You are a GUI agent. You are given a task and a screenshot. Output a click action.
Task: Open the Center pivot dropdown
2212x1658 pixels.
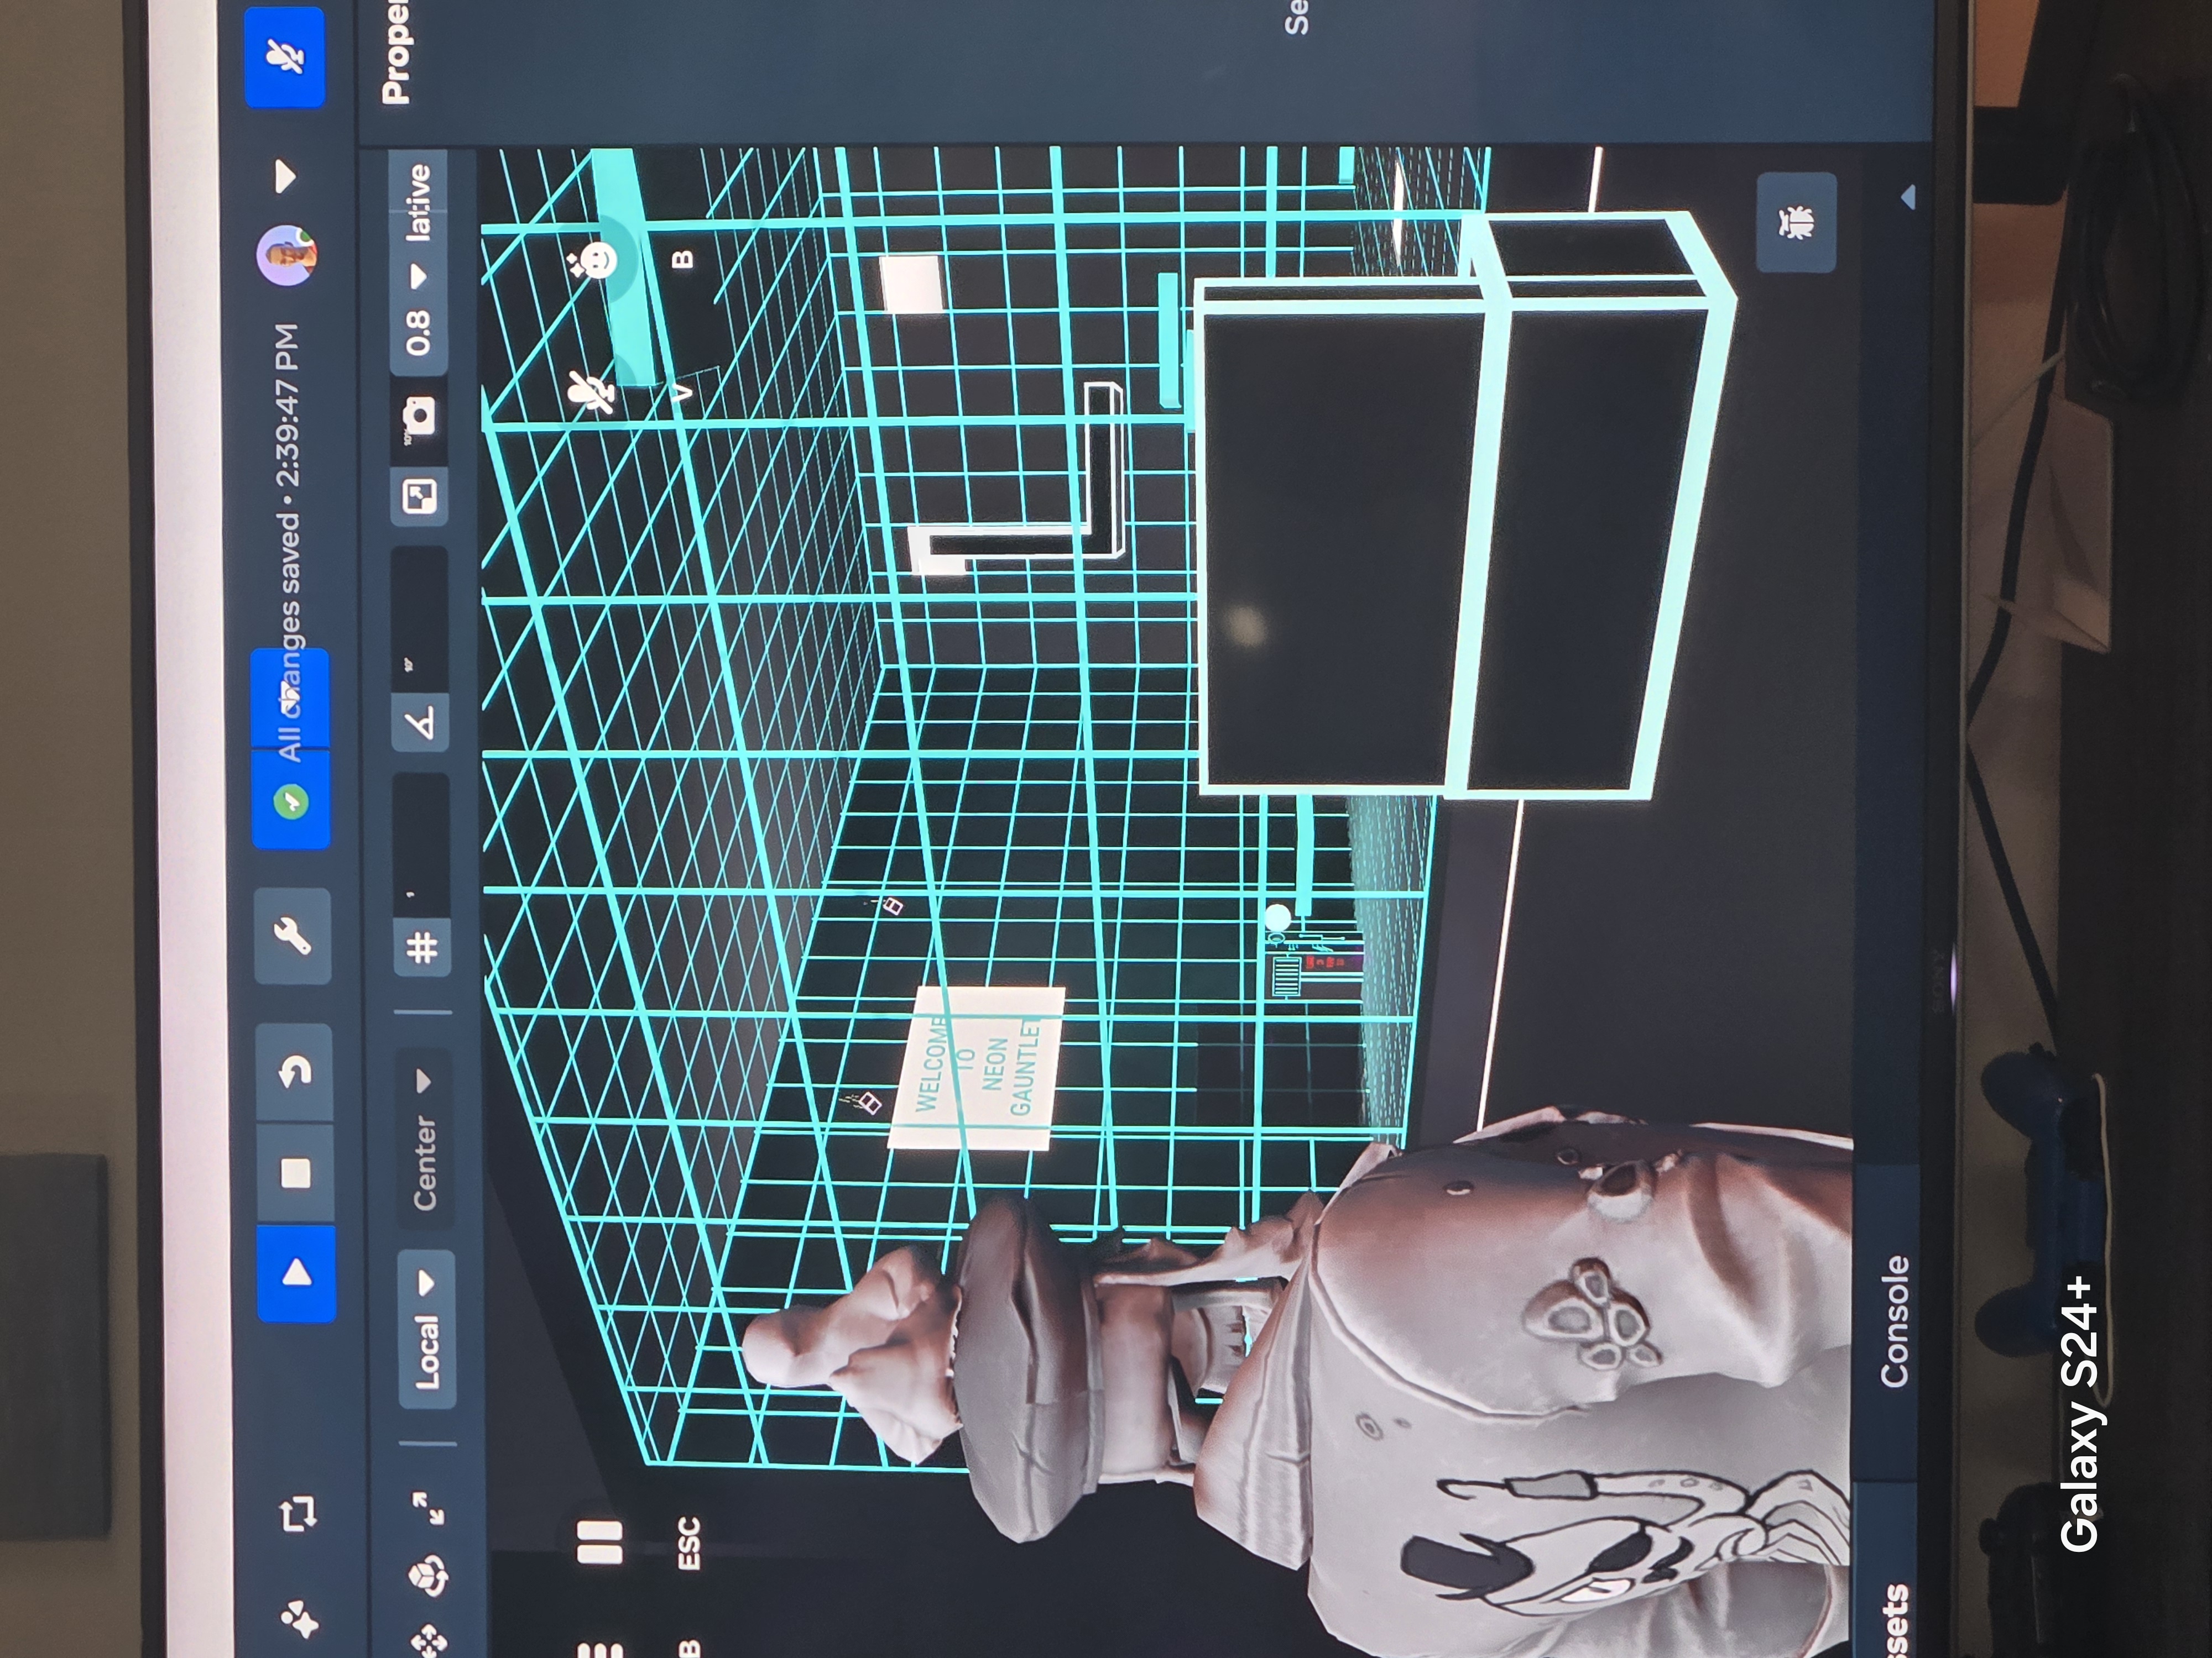pos(425,1138)
